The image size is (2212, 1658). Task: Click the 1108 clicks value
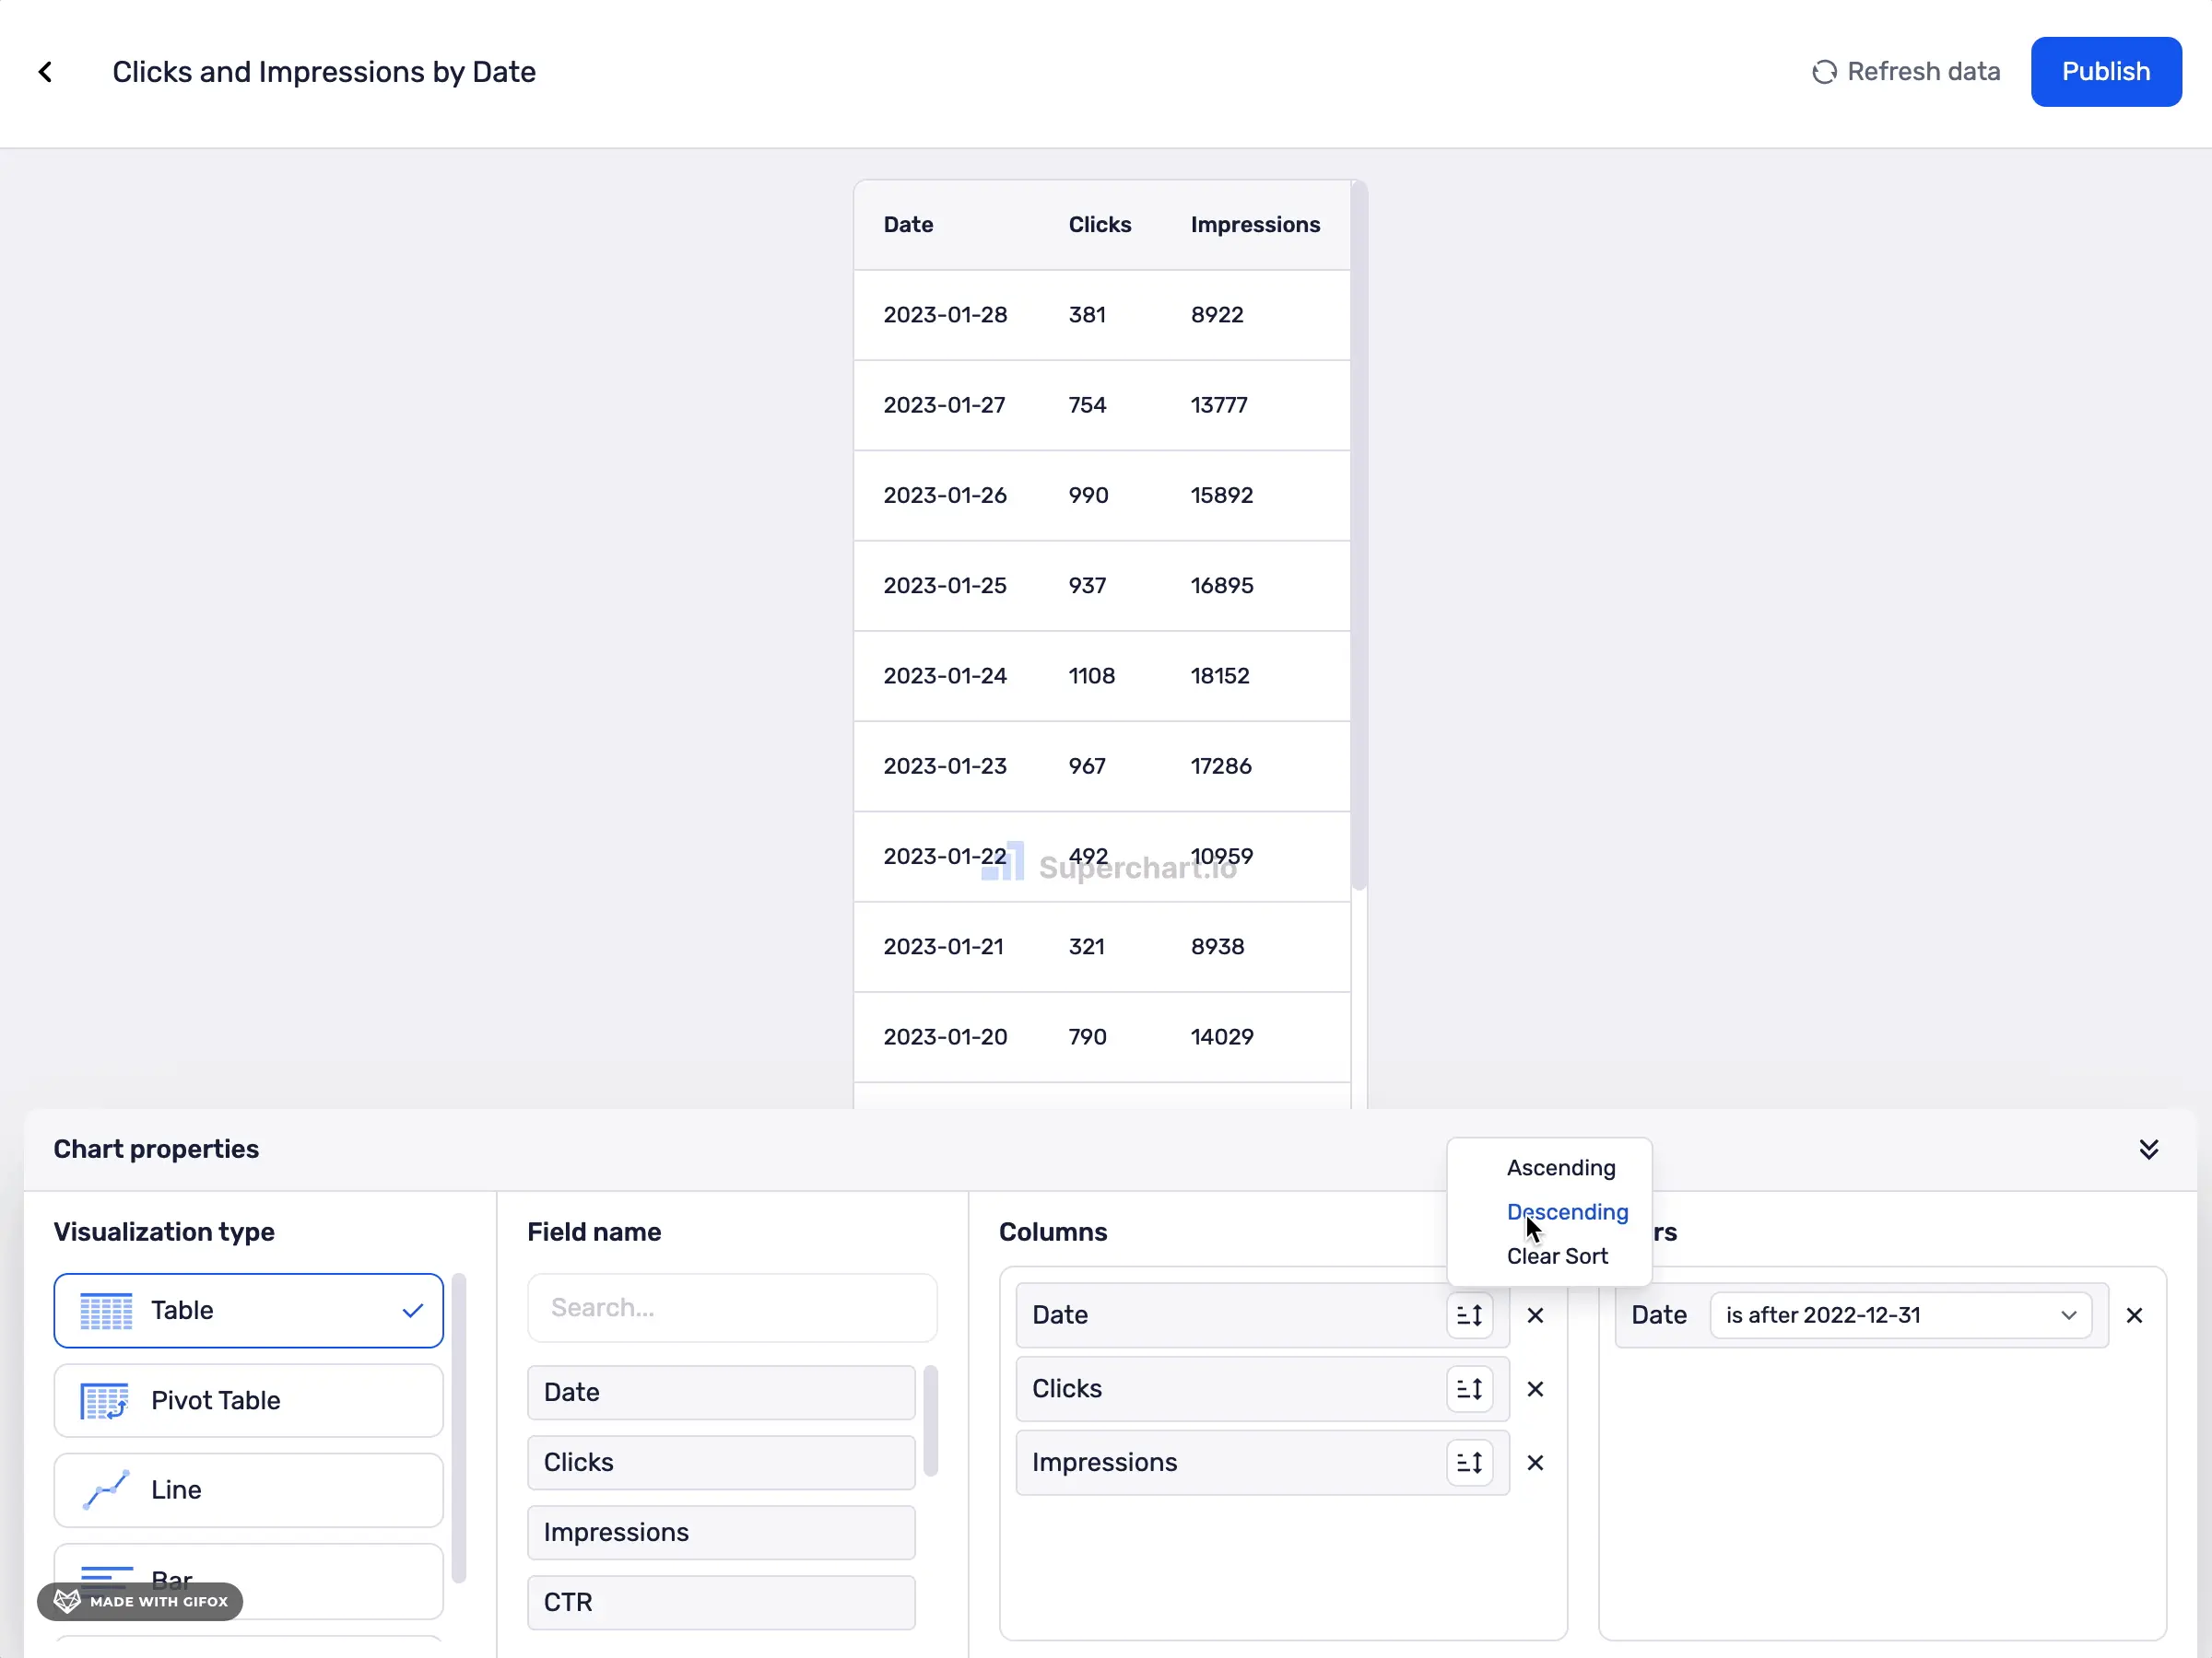[1091, 675]
